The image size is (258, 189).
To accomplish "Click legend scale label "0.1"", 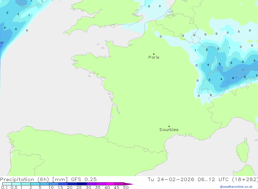I will point(4,187).
